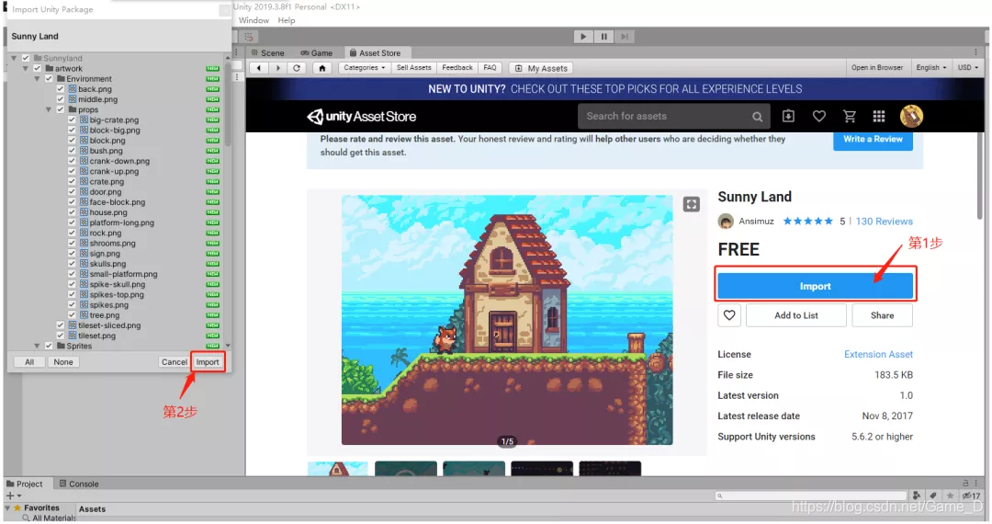Image resolution: width=992 pixels, height=524 pixels.
Task: Uncheck house.png checkbox
Action: [x=73, y=212]
